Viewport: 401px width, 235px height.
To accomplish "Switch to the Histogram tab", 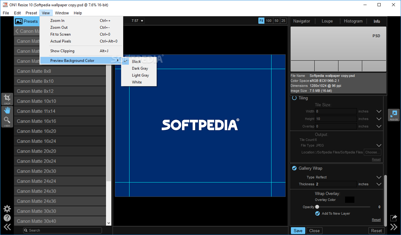I will click(x=353, y=21).
